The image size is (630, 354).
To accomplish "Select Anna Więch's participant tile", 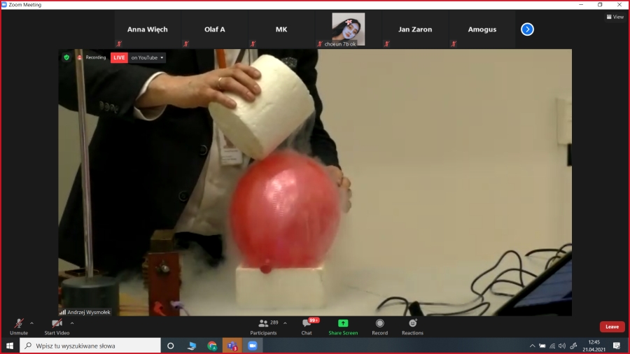I will point(147,29).
